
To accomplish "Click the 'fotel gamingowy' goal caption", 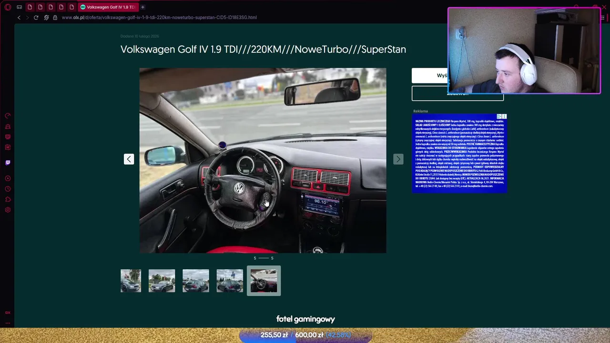I will tap(305, 319).
